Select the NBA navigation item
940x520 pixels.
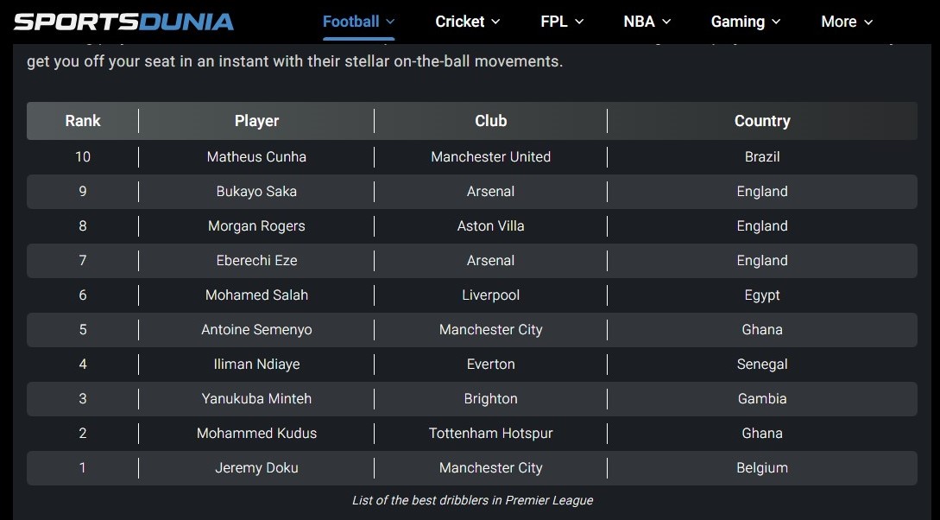[x=639, y=22]
